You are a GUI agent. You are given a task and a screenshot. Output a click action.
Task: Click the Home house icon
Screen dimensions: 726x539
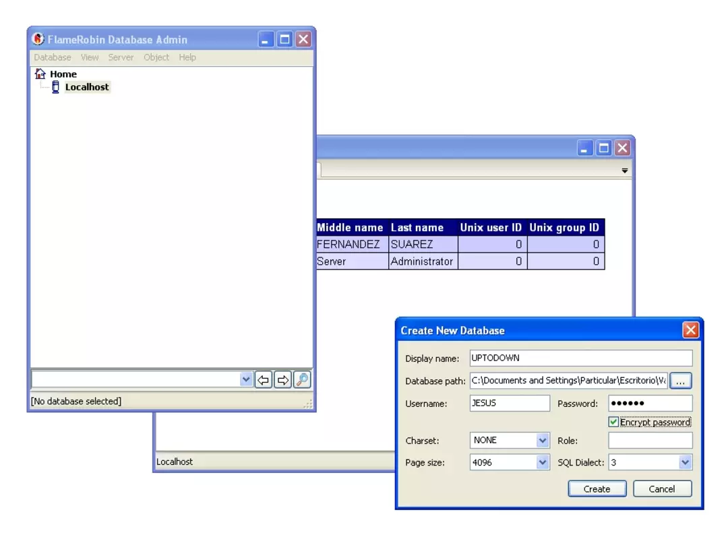(x=40, y=73)
